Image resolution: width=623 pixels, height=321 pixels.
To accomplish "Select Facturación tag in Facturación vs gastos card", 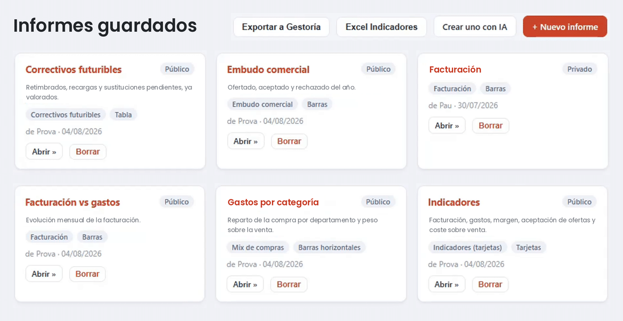I will [x=49, y=237].
